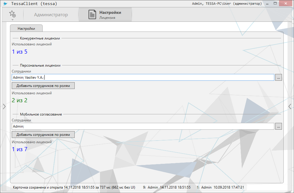The height and width of the screenshot is (193, 294).
Task: Click the version 1 Admin status entry
Action: (x=220, y=187)
